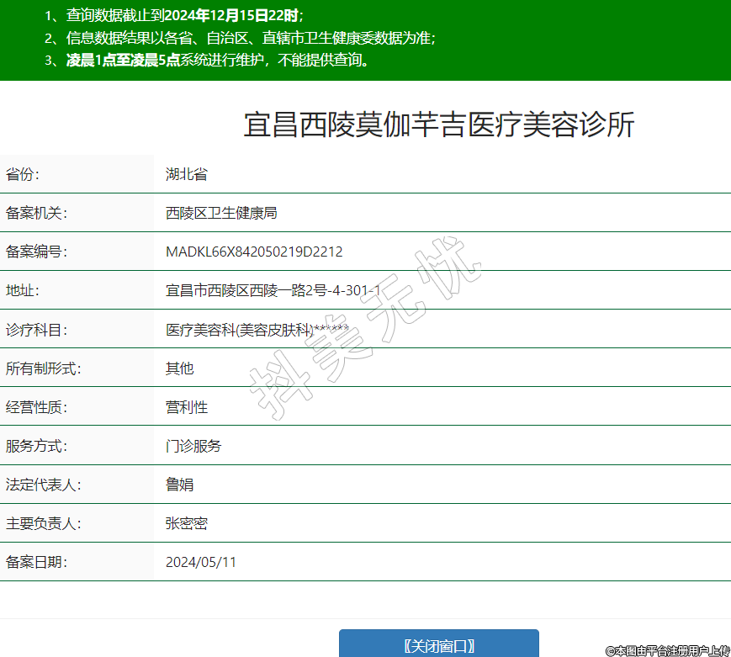Select the clinic title 宜昌西陵莫伽芊吉医疗美容诊所
Screen dimensions: 731x657
point(438,125)
